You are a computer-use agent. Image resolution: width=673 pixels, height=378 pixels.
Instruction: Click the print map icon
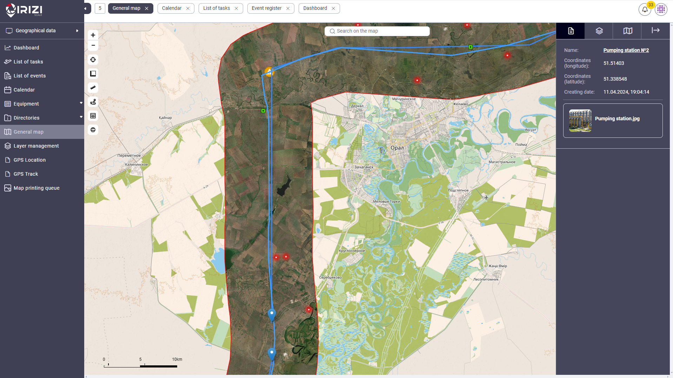[93, 130]
